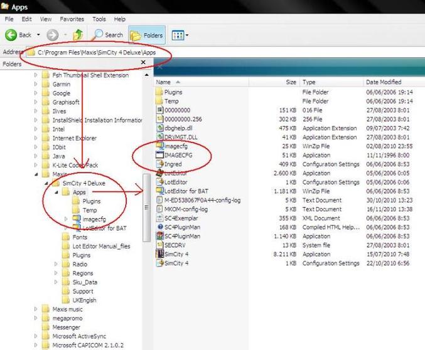The height and width of the screenshot is (350, 425).
Task: Select the SC4PluginMan application icon
Action: point(159,236)
